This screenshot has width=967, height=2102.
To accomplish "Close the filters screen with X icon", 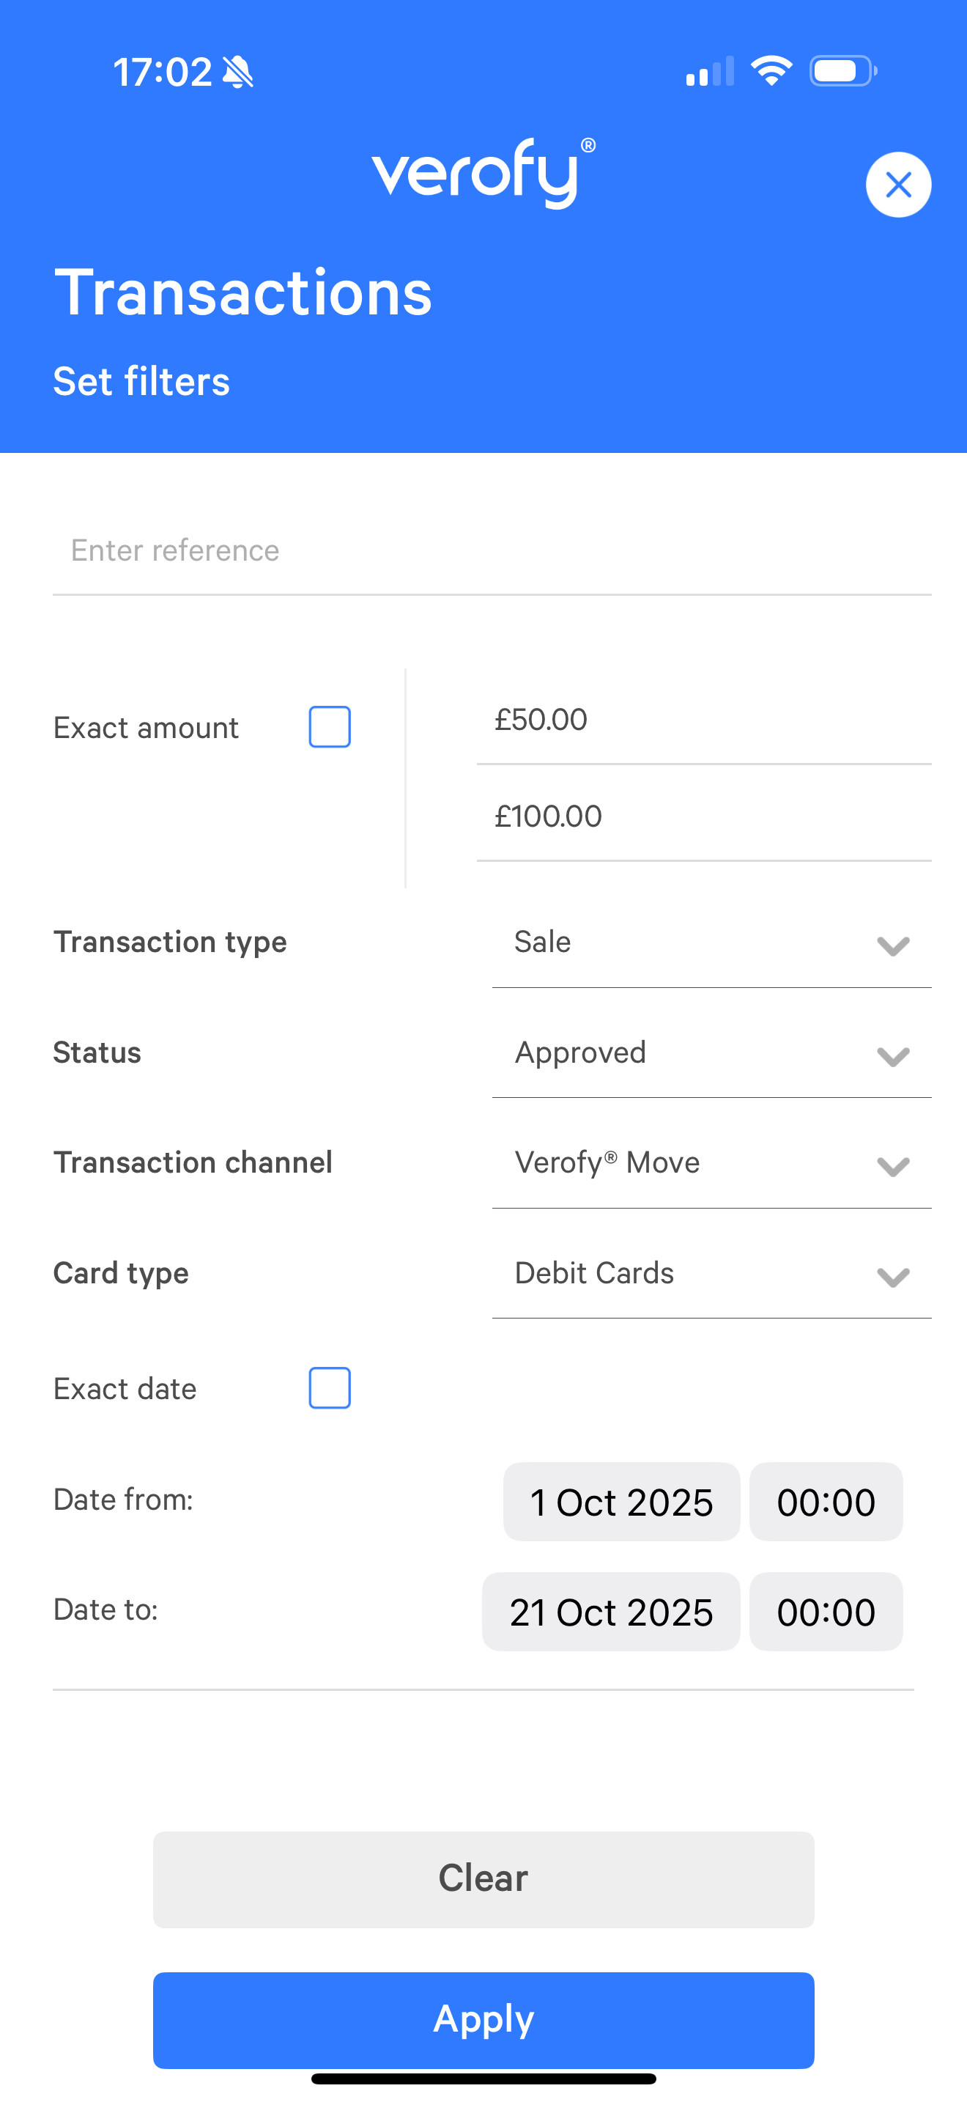I will pos(897,185).
